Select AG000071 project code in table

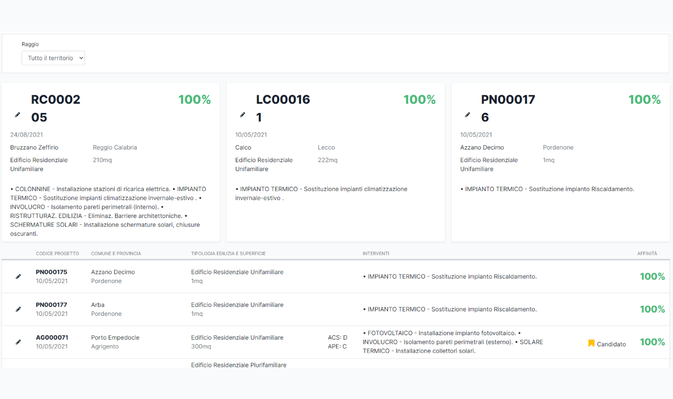point(52,338)
